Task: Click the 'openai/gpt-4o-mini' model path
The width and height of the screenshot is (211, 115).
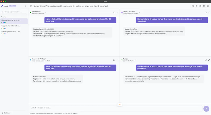Action: click(38, 13)
